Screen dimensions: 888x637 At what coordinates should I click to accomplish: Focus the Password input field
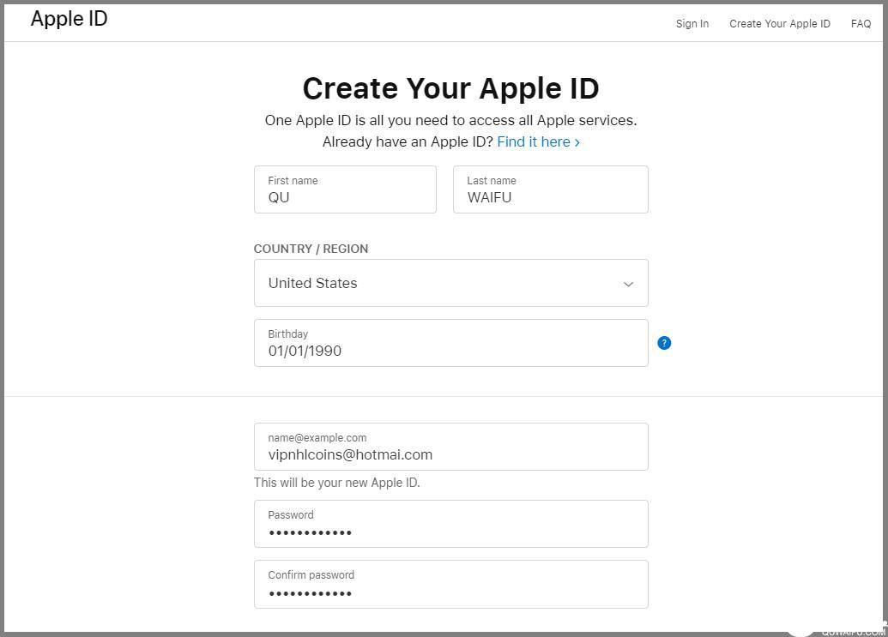(450, 524)
